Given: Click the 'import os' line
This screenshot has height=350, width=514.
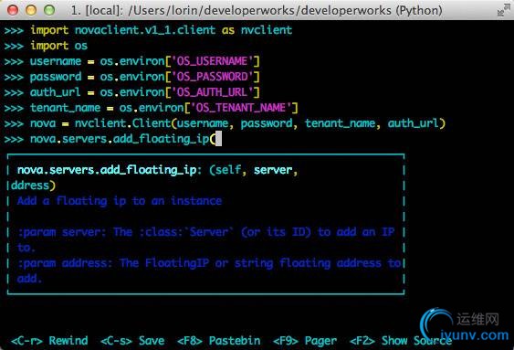Looking at the screenshot, I should click(59, 46).
